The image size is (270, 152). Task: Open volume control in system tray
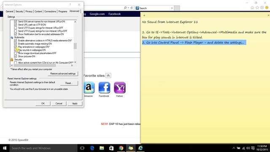(248, 148)
